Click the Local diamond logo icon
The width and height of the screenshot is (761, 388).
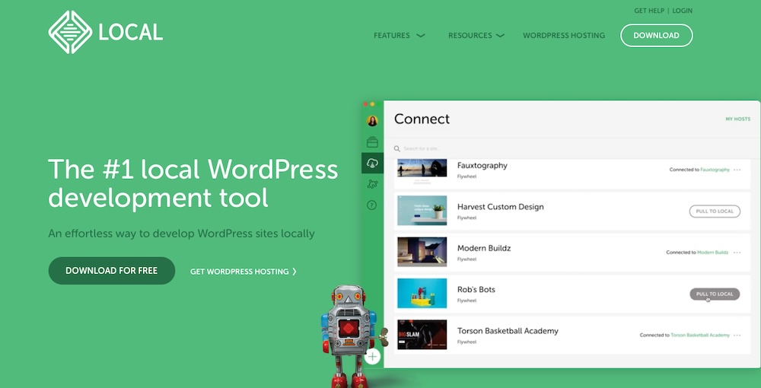[x=70, y=32]
